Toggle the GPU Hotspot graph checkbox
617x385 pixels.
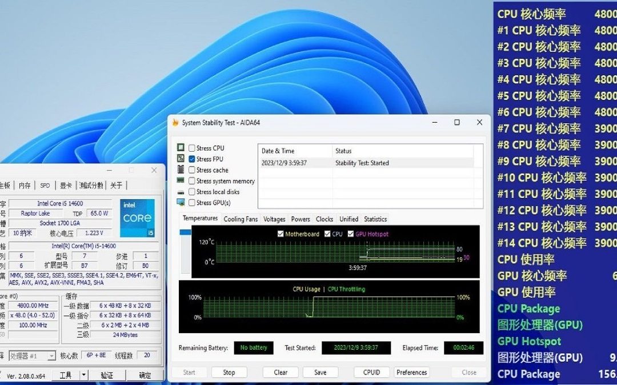point(351,234)
